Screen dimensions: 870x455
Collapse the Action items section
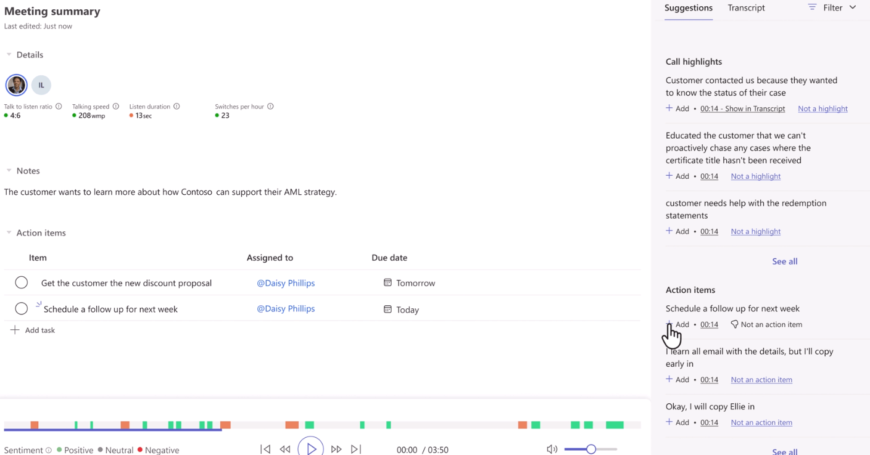[9, 232]
